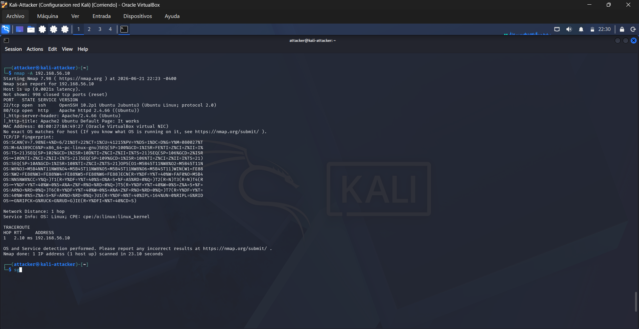Open the VirtualBox Archivo menu
639x329 pixels.
pyautogui.click(x=15, y=16)
